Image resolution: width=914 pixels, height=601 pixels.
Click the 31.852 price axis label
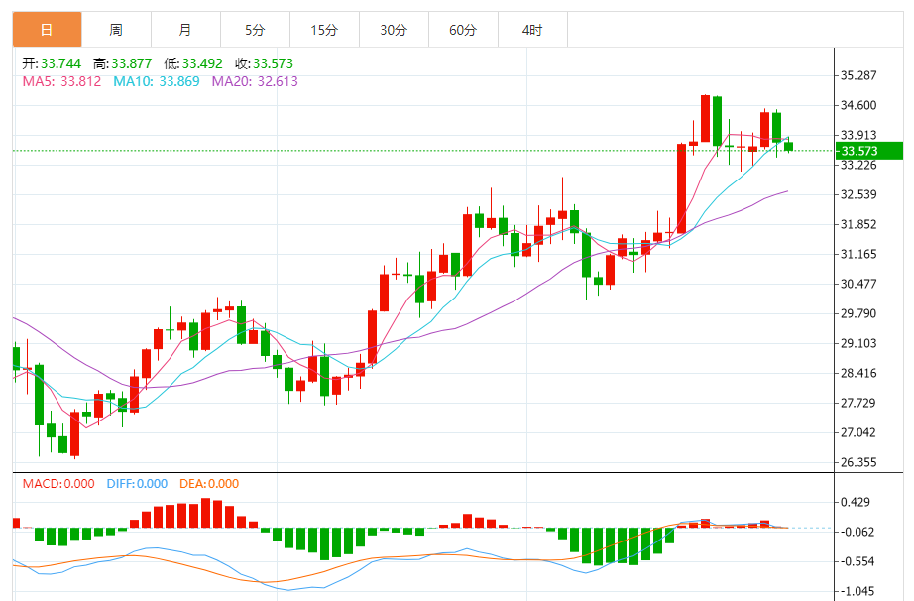858,224
